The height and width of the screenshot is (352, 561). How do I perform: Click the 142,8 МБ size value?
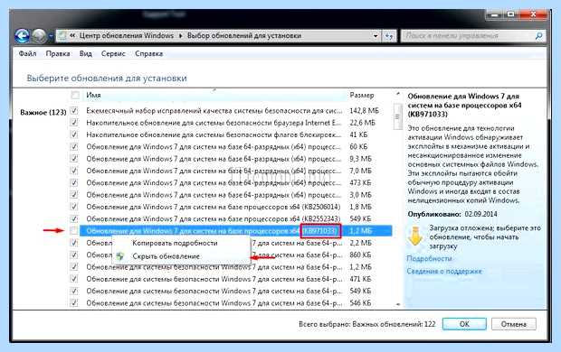click(x=365, y=111)
